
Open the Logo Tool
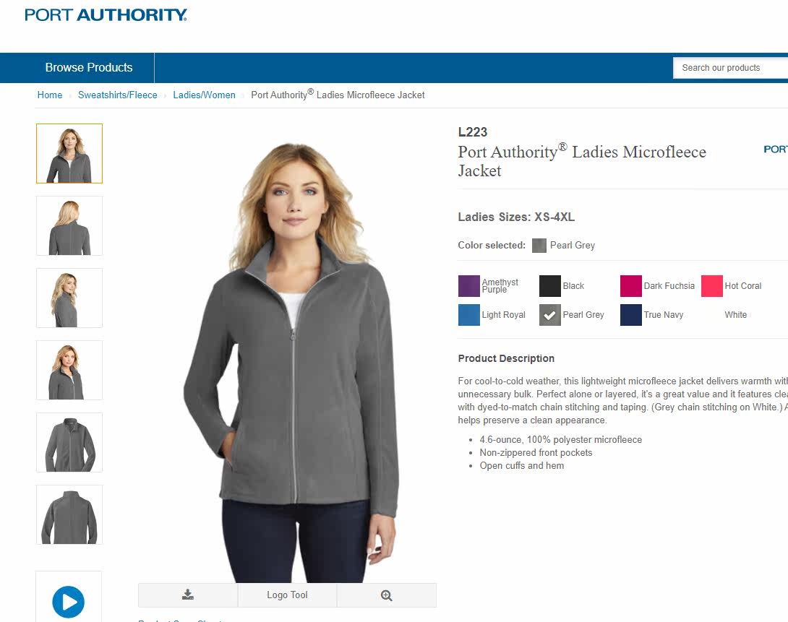click(x=287, y=595)
